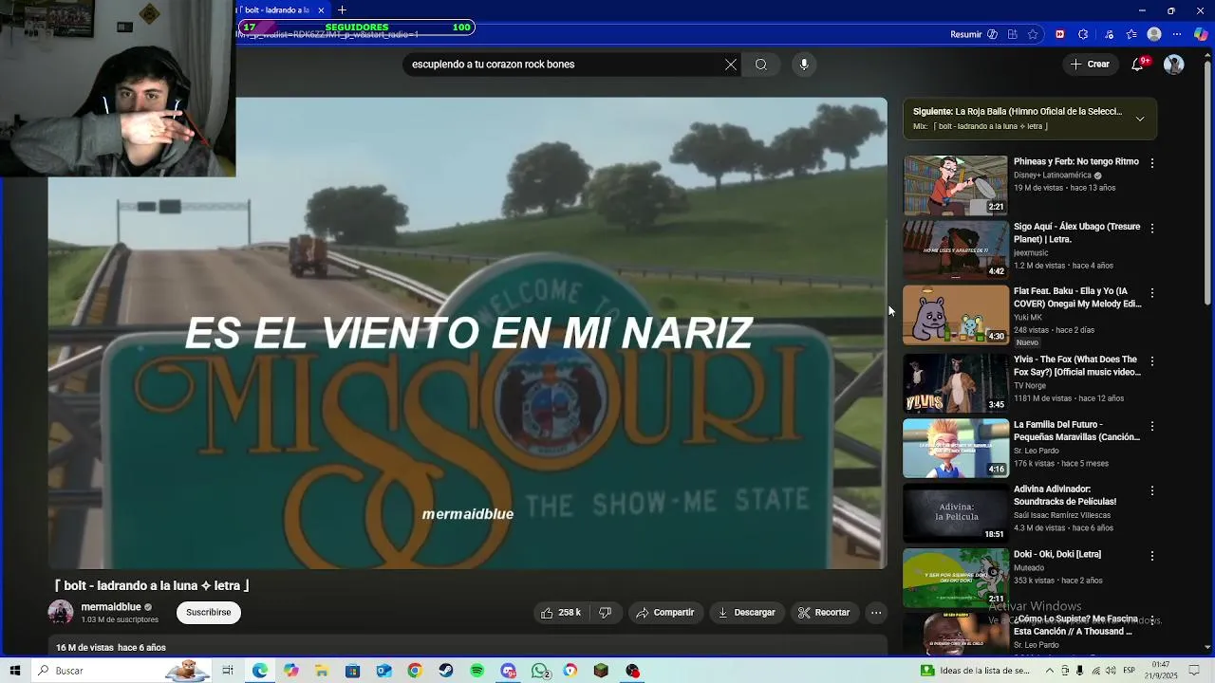Click the mermaidblue channel avatar
The width and height of the screenshot is (1215, 683).
tap(61, 613)
